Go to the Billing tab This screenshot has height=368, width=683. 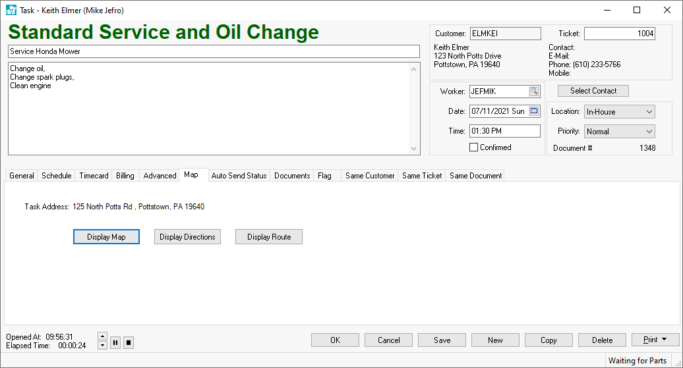click(x=125, y=176)
